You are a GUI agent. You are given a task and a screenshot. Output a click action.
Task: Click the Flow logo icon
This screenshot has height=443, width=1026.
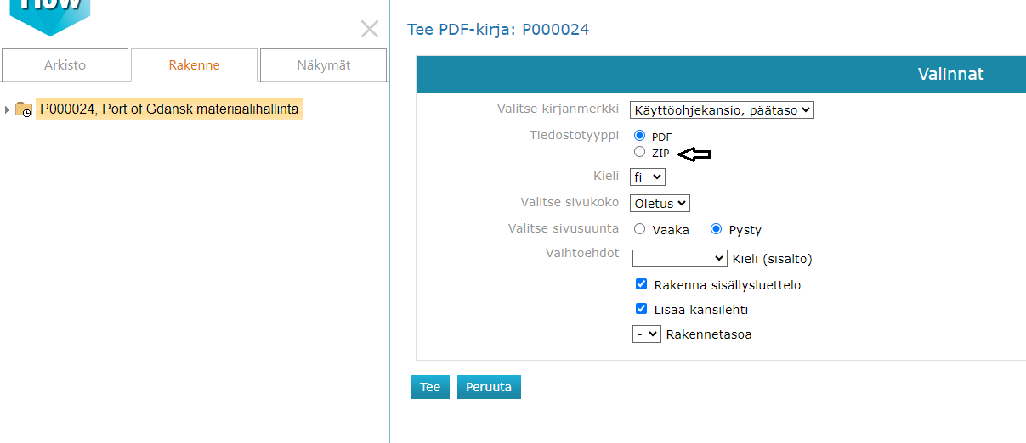tap(50, 13)
